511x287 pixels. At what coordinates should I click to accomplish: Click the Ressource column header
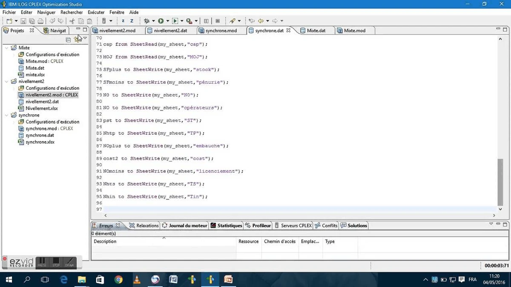tap(249, 242)
